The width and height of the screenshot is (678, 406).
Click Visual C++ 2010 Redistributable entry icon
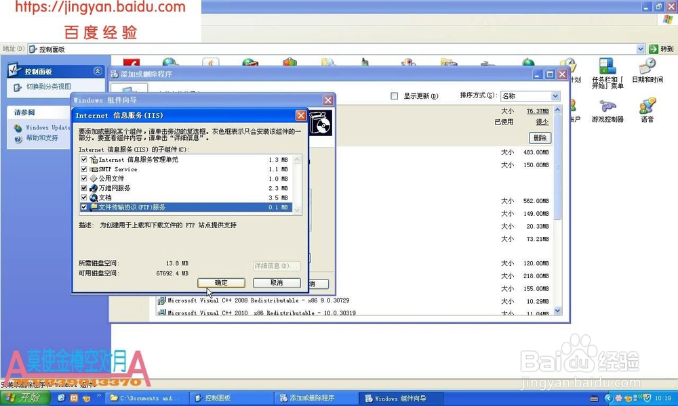coord(162,313)
